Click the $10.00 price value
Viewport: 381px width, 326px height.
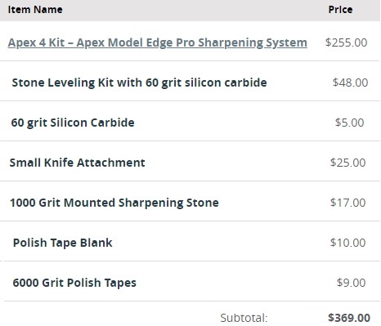348,243
